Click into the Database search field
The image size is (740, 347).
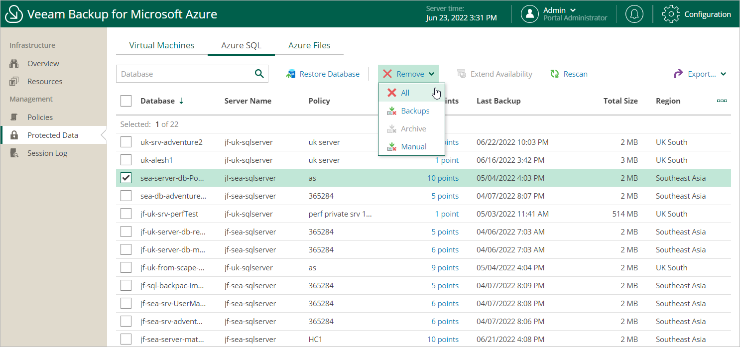click(x=184, y=74)
